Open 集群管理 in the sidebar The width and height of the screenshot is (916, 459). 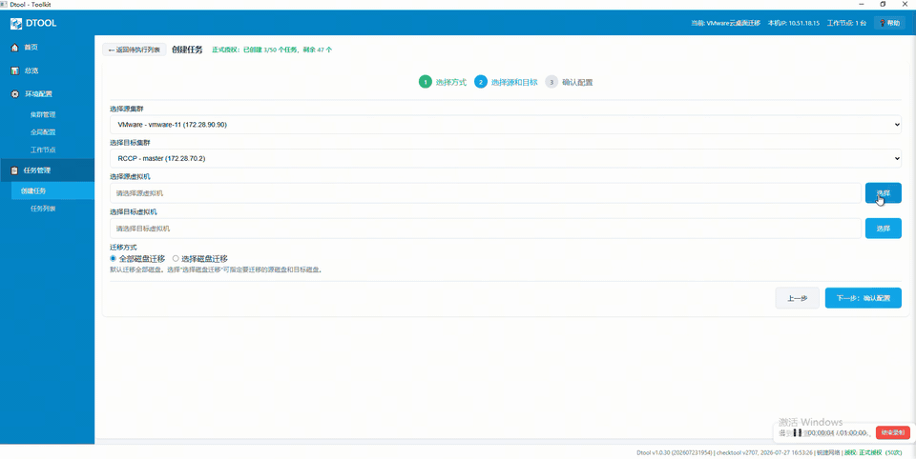tap(43, 115)
